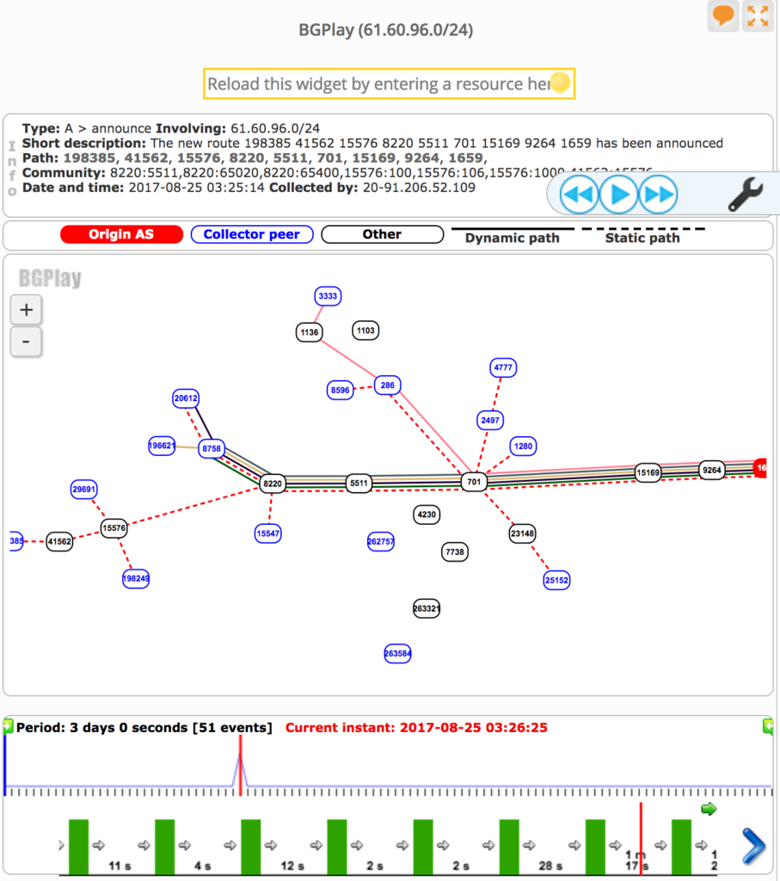Toggle fullscreen with the orange arrows icon
780x881 pixels.
coord(758,15)
